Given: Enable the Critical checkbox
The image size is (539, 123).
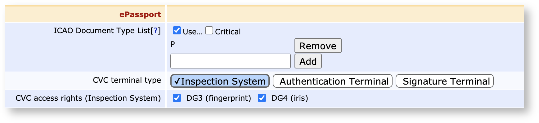Looking at the screenshot, I should (x=209, y=30).
